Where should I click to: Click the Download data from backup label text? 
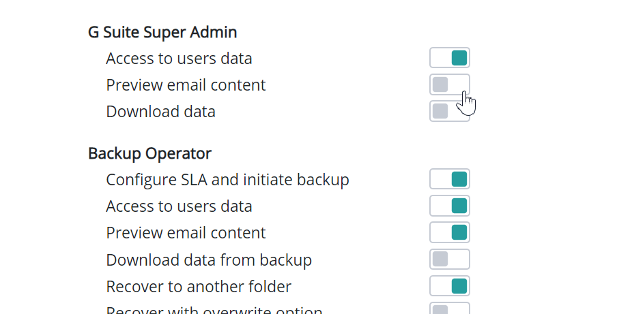(x=209, y=260)
